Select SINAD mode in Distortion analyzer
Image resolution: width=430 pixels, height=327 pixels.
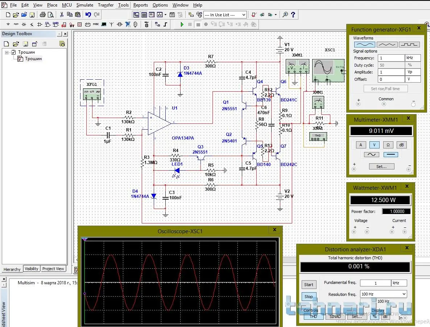335,316
